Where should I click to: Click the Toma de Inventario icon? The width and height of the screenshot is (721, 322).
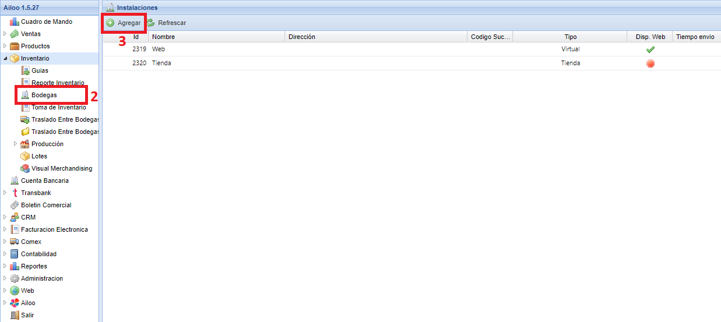click(25, 107)
